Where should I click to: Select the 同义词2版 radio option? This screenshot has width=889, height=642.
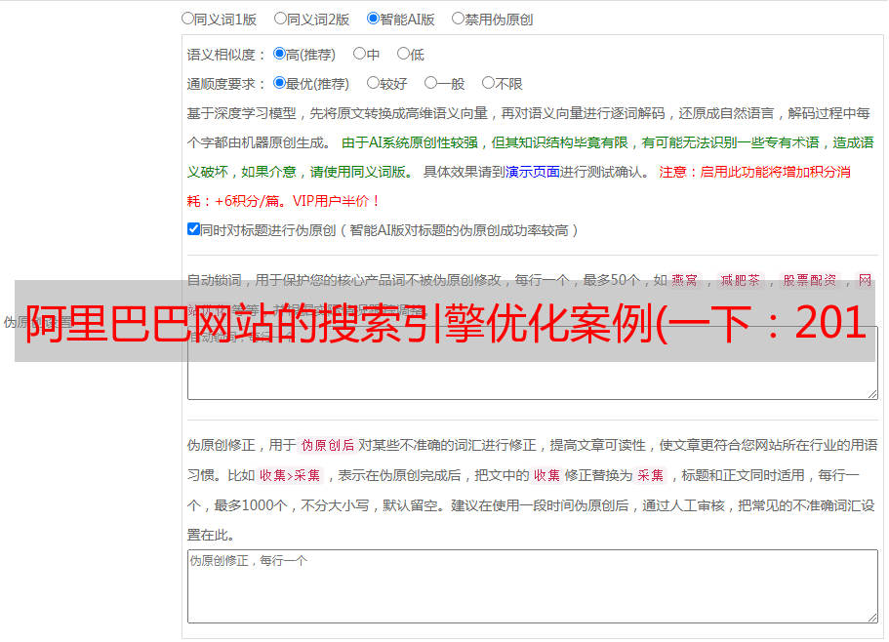pos(280,19)
